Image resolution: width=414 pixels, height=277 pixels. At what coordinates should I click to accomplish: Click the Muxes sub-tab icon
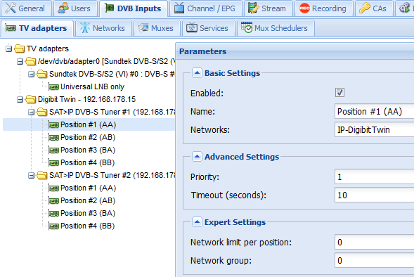[143, 27]
